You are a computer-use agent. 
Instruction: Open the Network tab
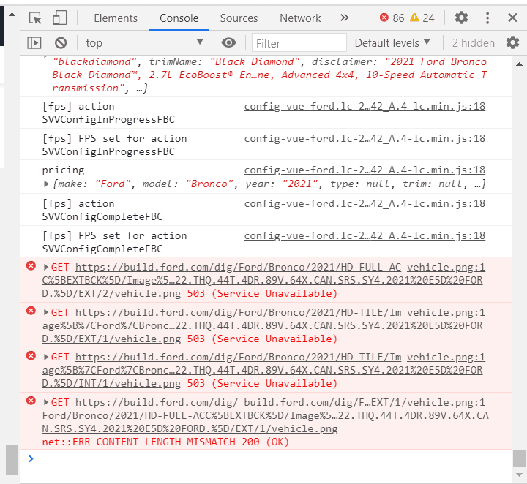(x=300, y=18)
